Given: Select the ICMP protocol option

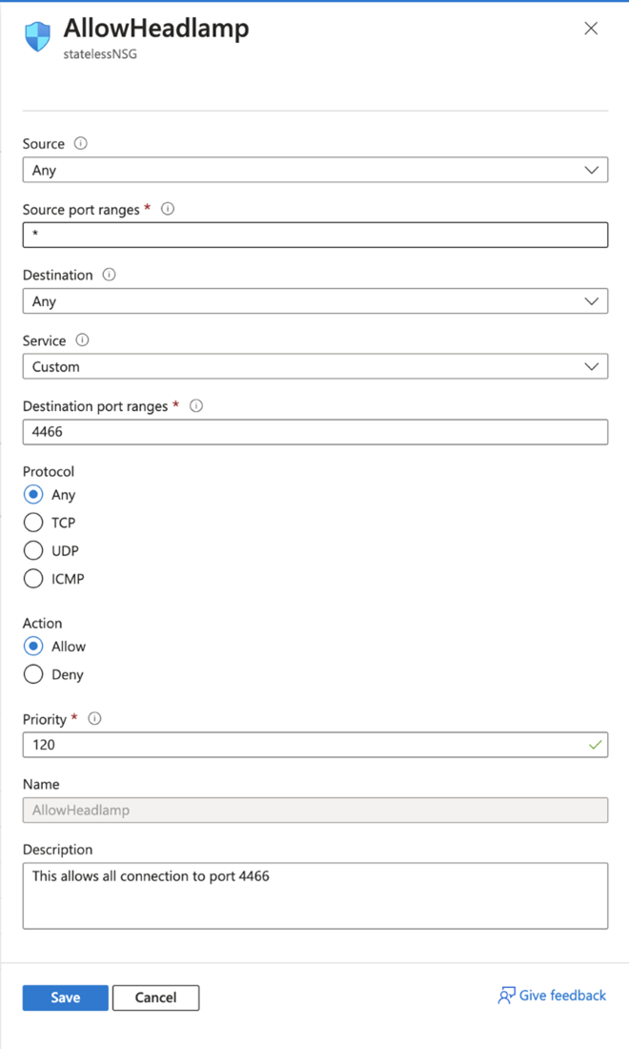Looking at the screenshot, I should tap(32, 579).
